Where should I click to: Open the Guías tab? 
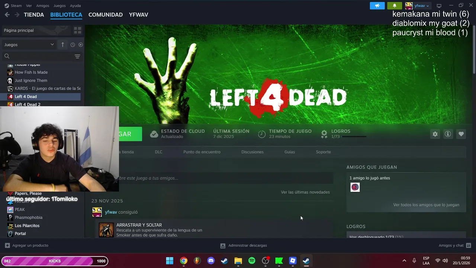click(290, 152)
